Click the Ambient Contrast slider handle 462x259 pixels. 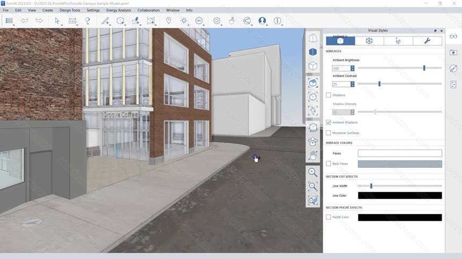379,84
